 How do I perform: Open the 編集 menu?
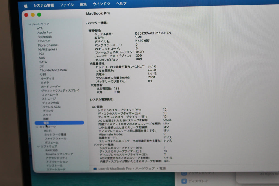(83, 4)
